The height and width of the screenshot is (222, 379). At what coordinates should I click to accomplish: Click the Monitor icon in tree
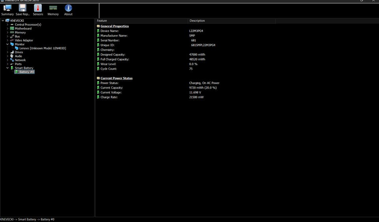[12, 44]
